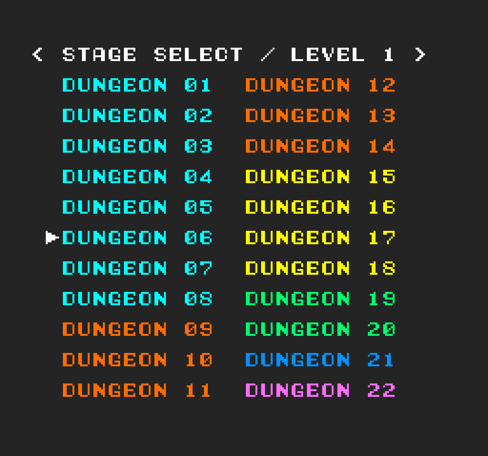Viewport: 488px width, 456px height.
Task: Open DUNGEON 20 stage
Action: [x=320, y=329]
